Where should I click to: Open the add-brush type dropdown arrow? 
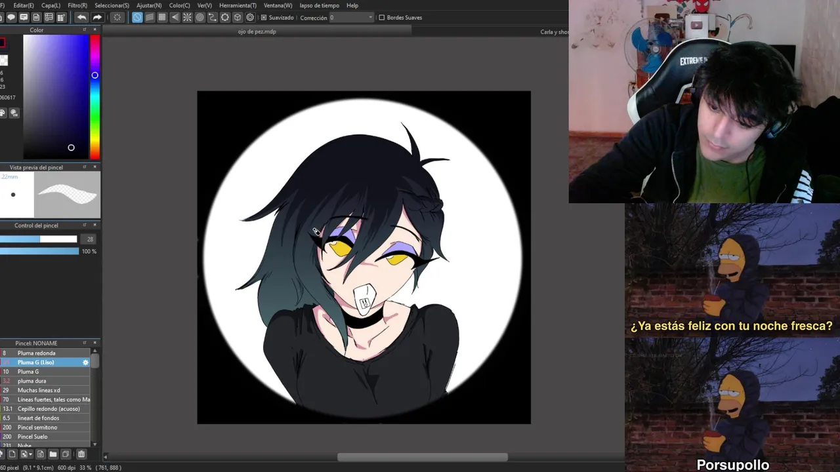[30, 454]
